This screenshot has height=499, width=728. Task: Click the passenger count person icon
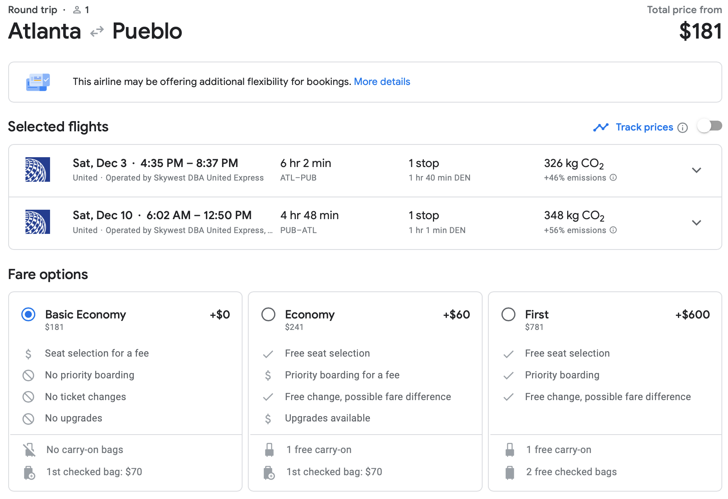(x=77, y=10)
